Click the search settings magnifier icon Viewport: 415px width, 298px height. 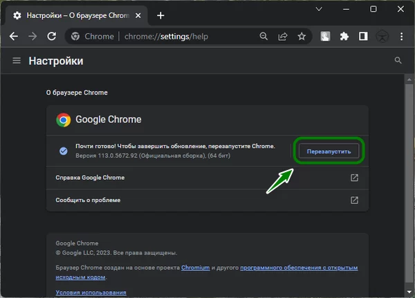(398, 61)
